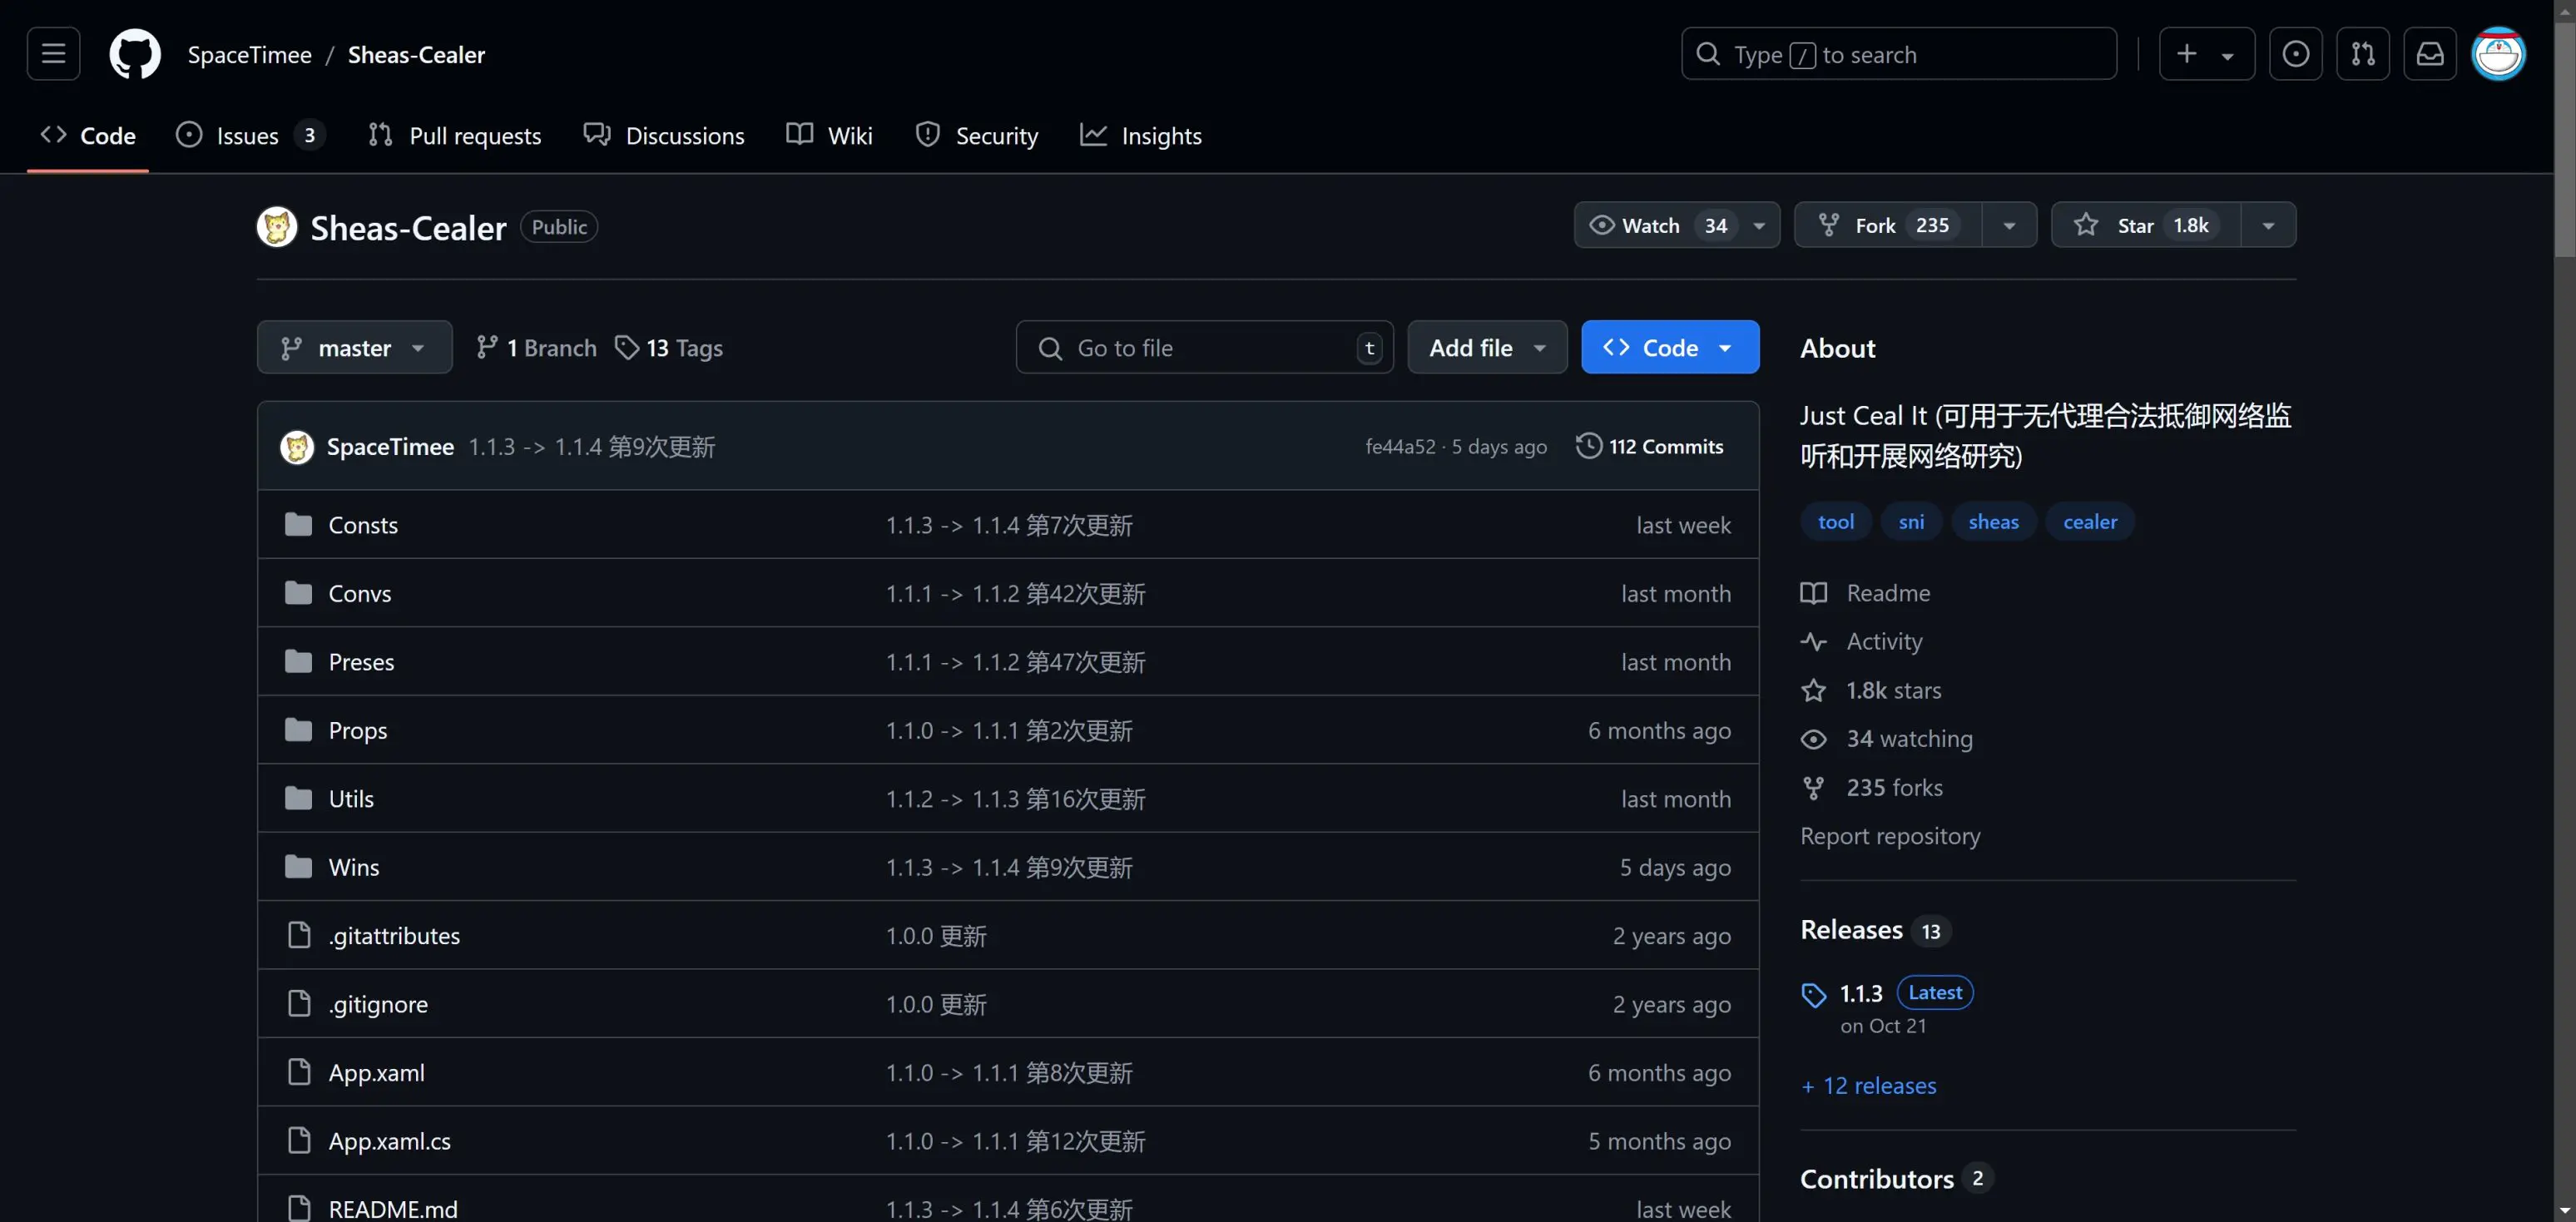Open the blue Code dropdown
Viewport: 2576px width, 1222px height.
(1669, 348)
